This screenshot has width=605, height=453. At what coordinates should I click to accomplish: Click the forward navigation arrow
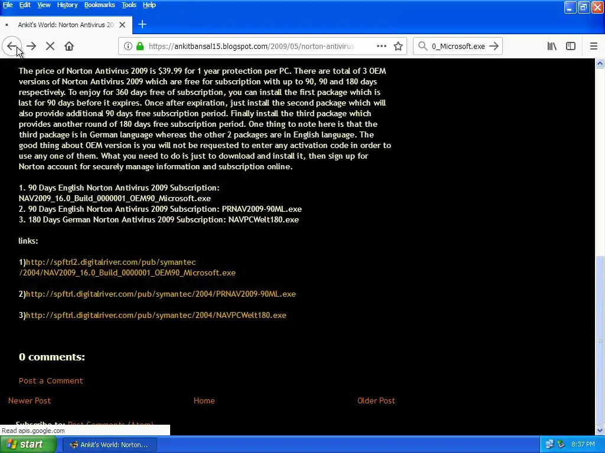[31, 46]
